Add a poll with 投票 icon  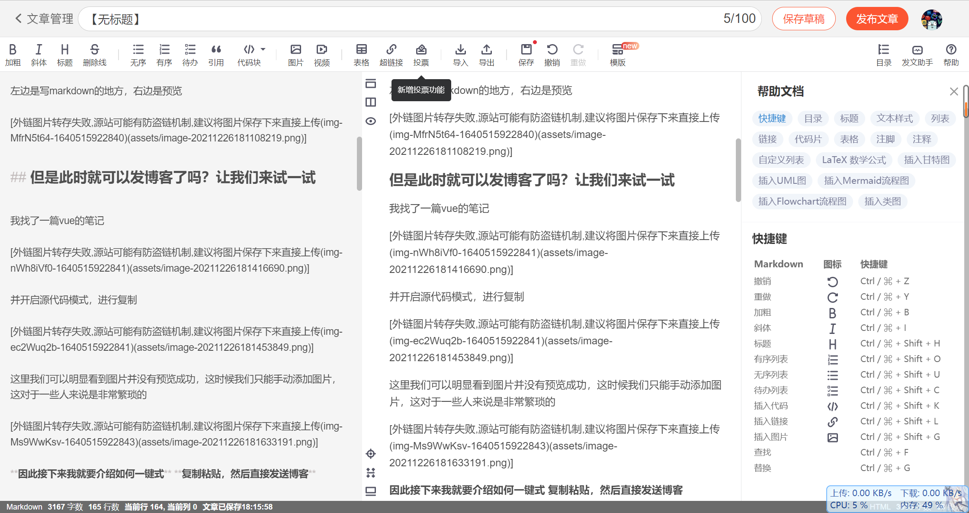click(421, 55)
